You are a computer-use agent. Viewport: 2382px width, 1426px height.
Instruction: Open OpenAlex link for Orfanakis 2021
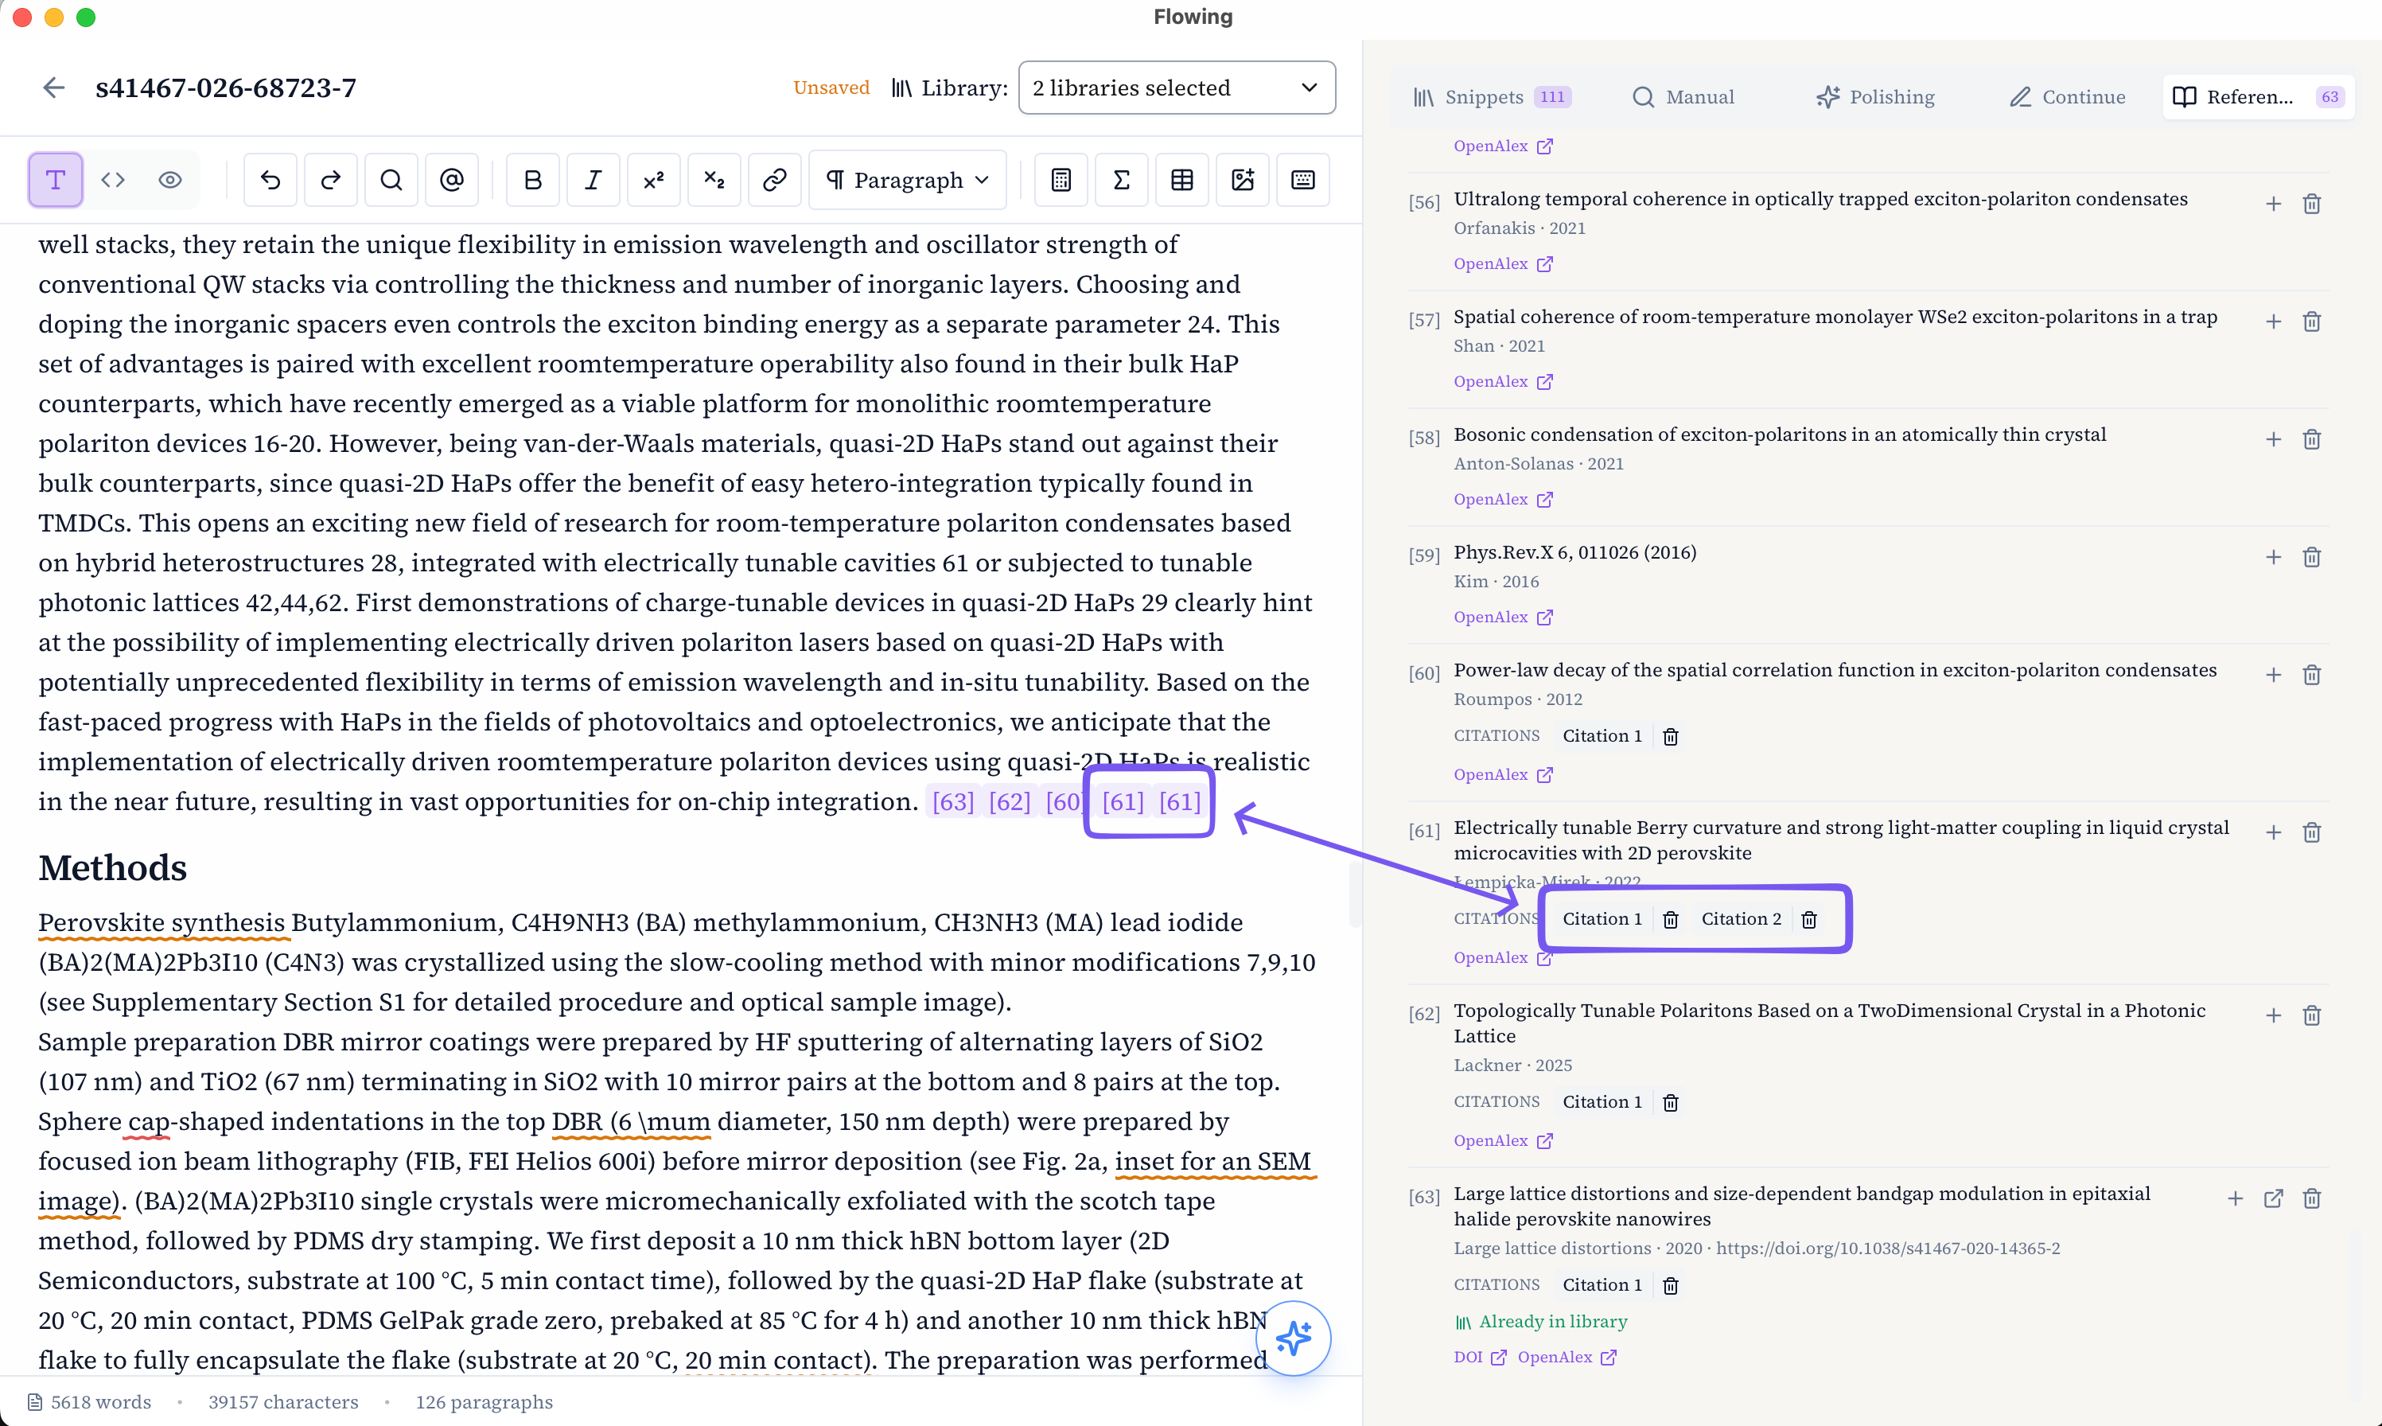point(1503,263)
